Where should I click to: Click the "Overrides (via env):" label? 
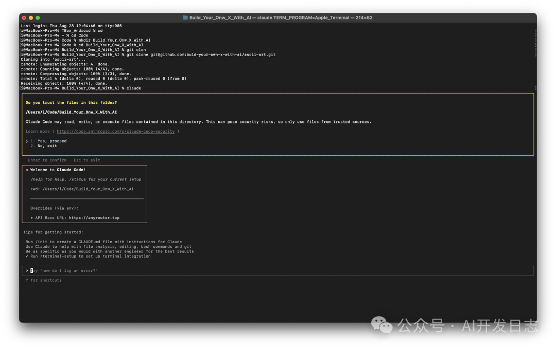point(54,208)
